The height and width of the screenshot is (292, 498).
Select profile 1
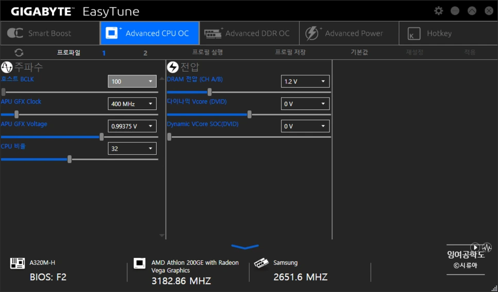[x=104, y=53]
